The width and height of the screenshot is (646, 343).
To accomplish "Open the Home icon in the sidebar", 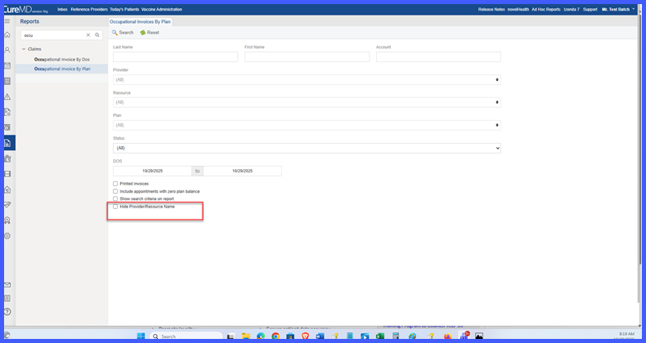I will click(7, 35).
